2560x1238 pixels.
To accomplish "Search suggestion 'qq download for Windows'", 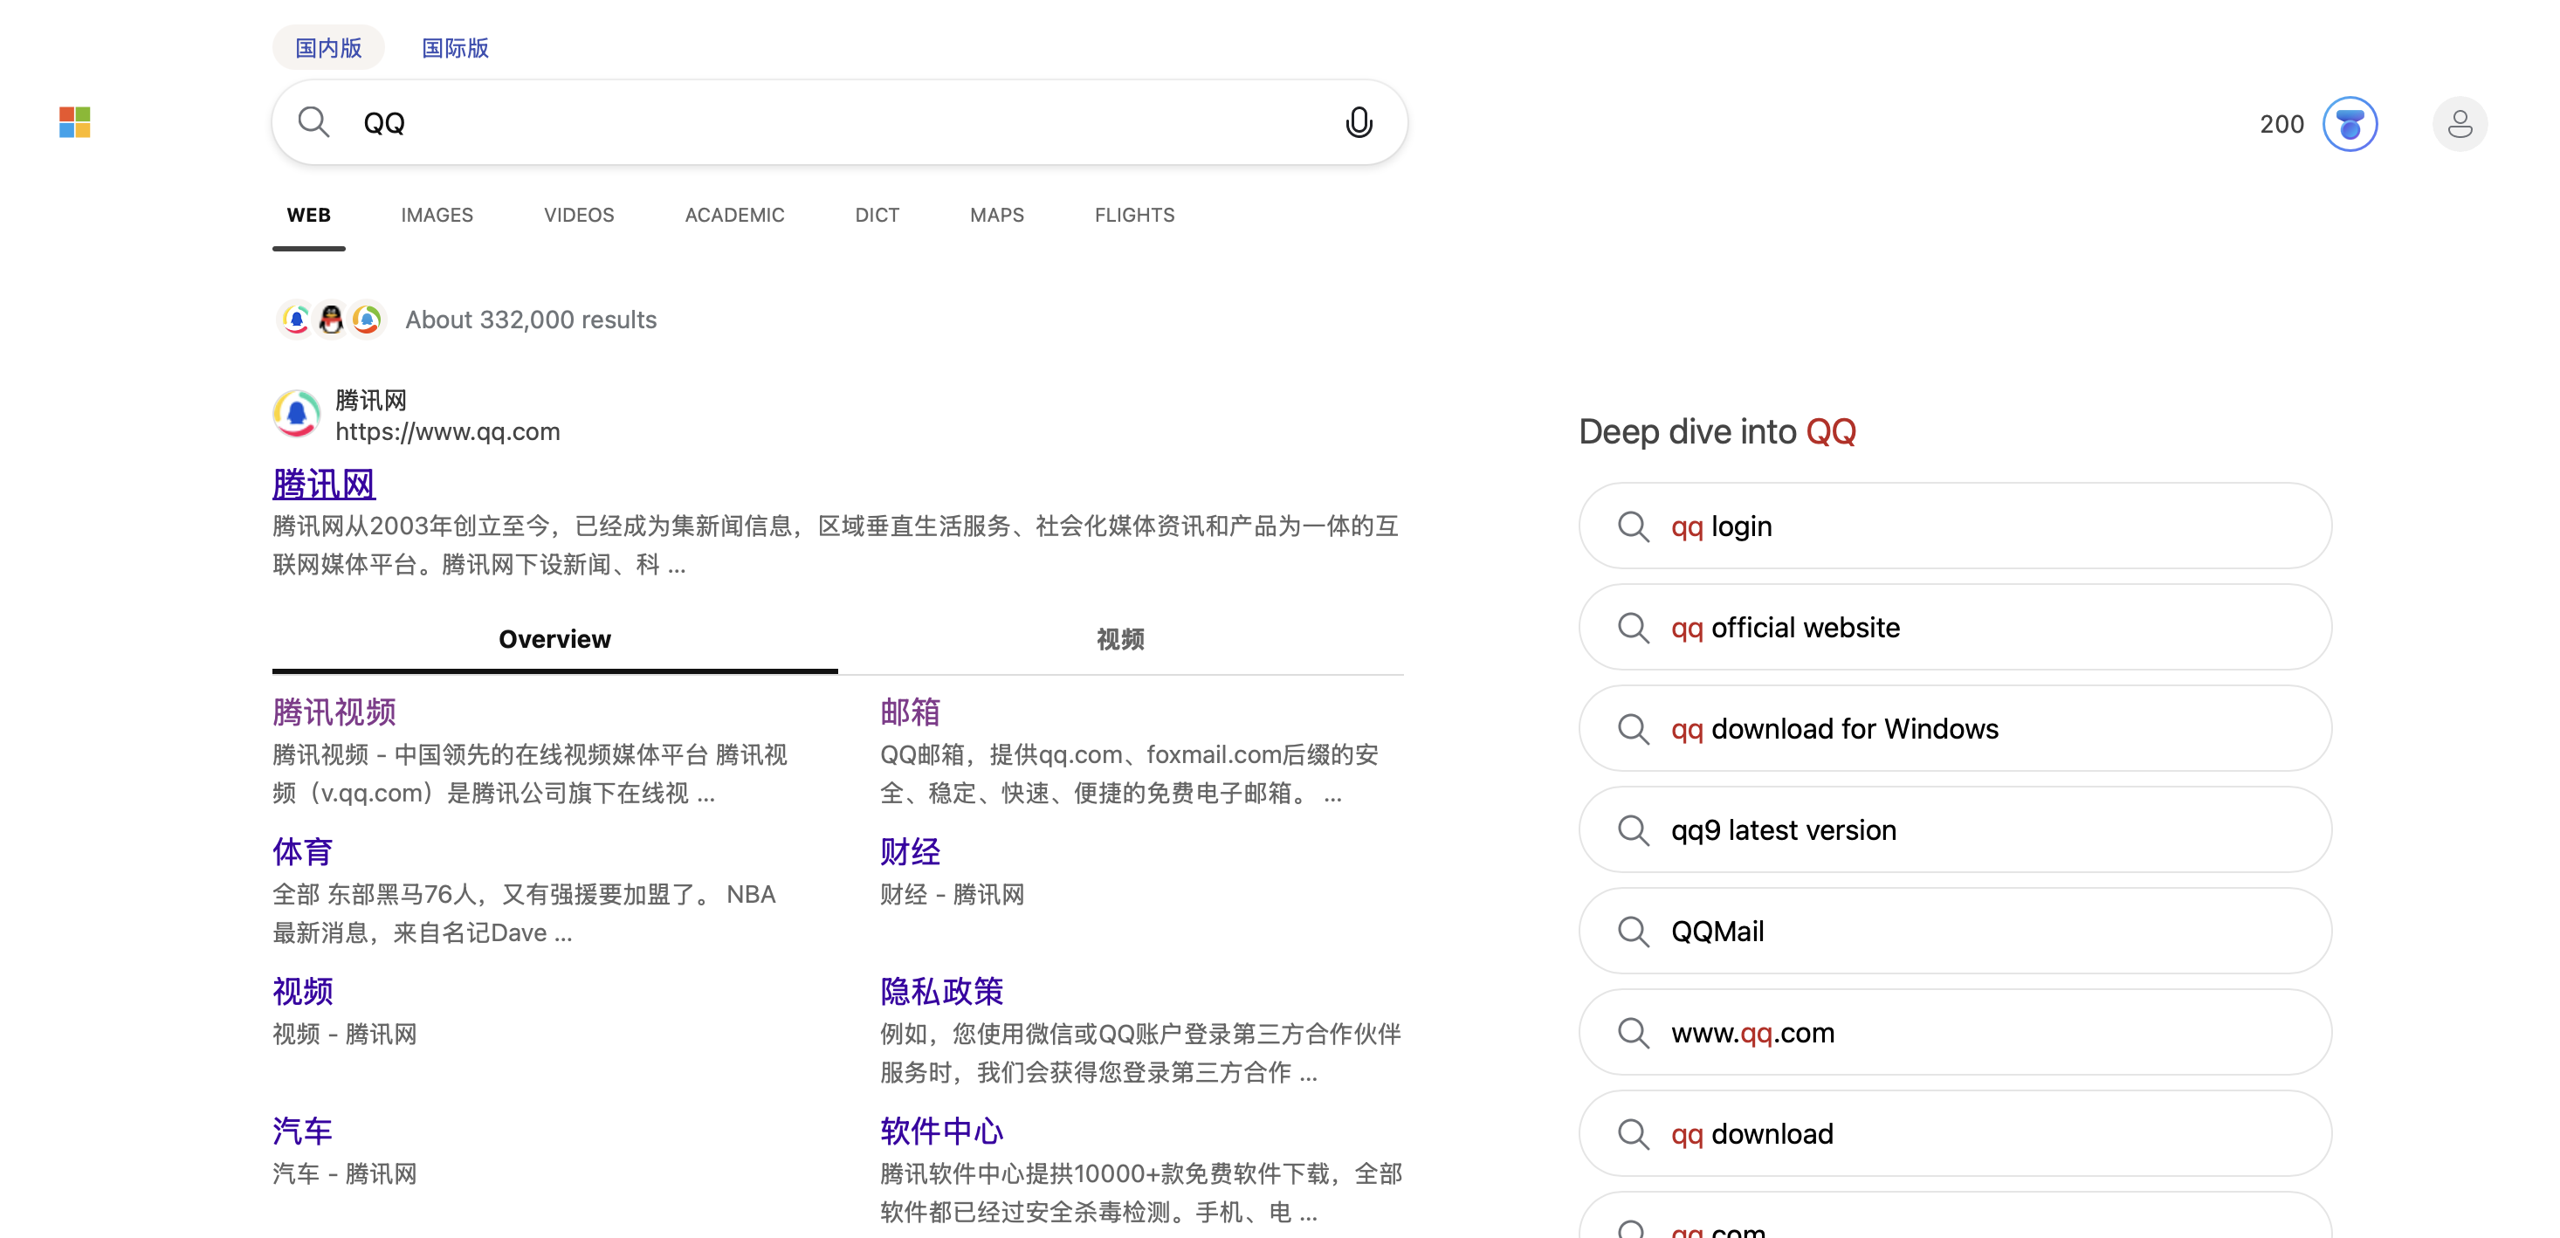I will 1955,728.
